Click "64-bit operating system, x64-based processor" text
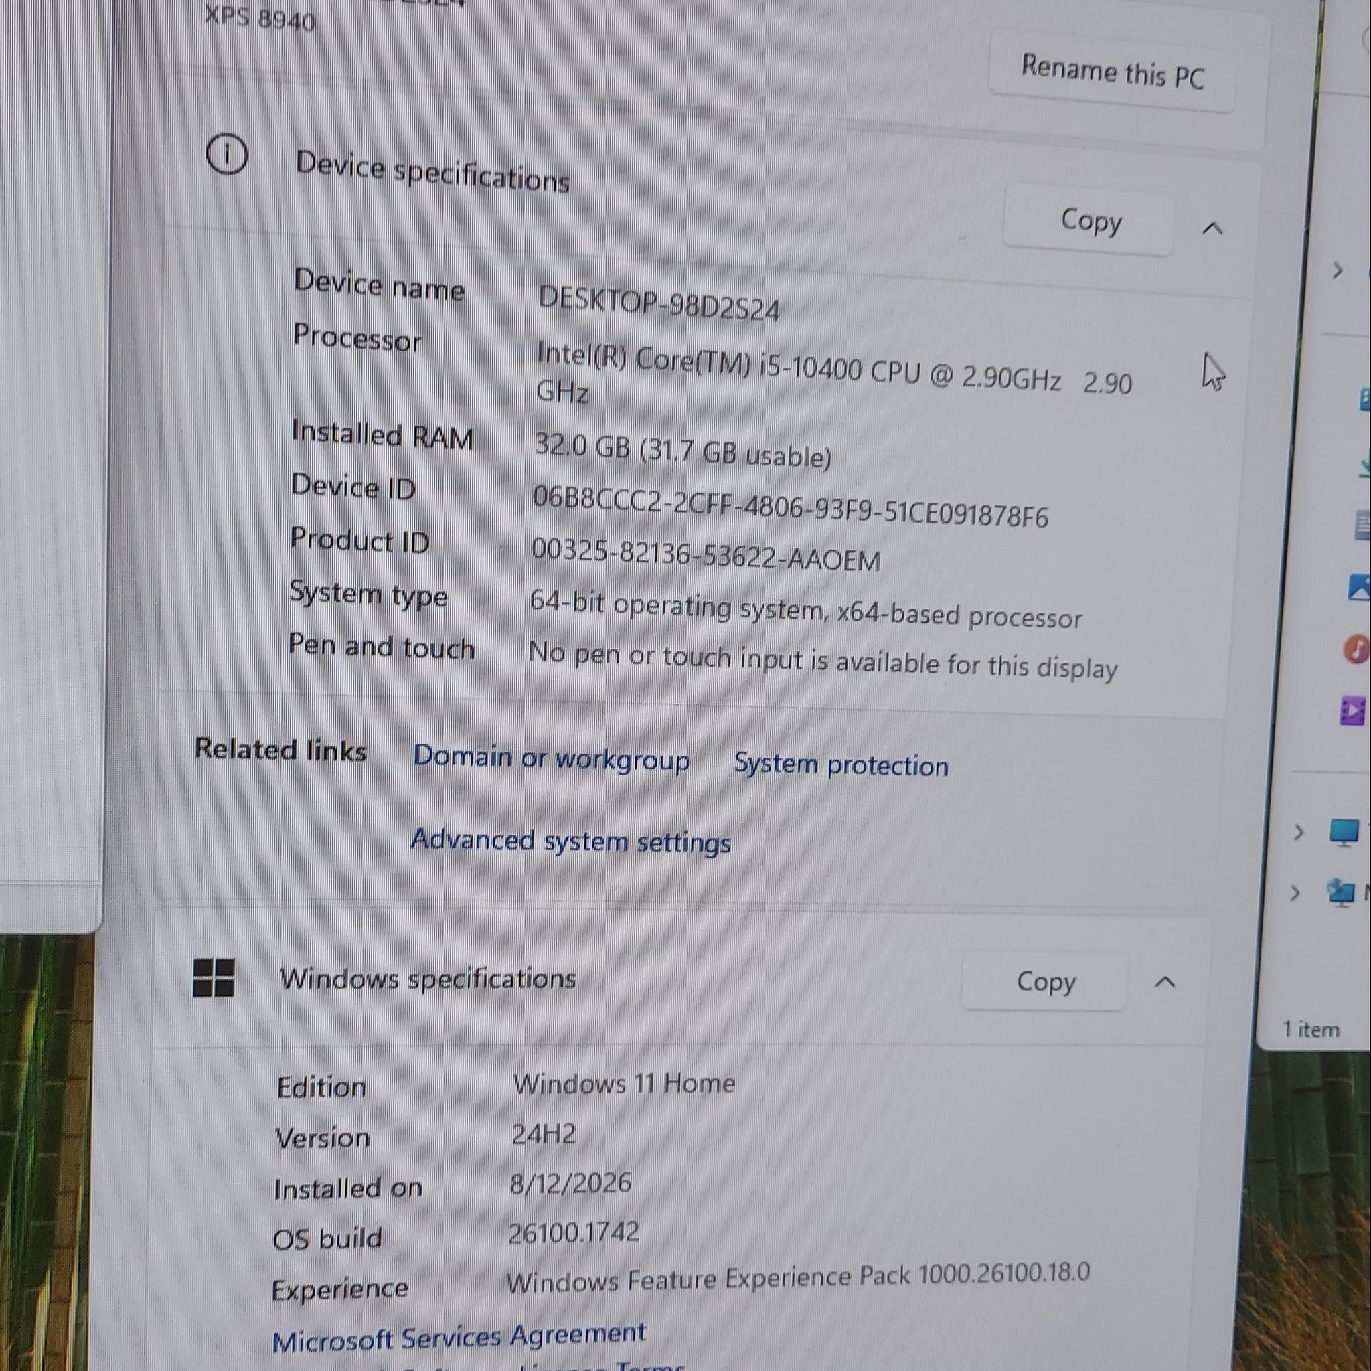 (x=805, y=611)
